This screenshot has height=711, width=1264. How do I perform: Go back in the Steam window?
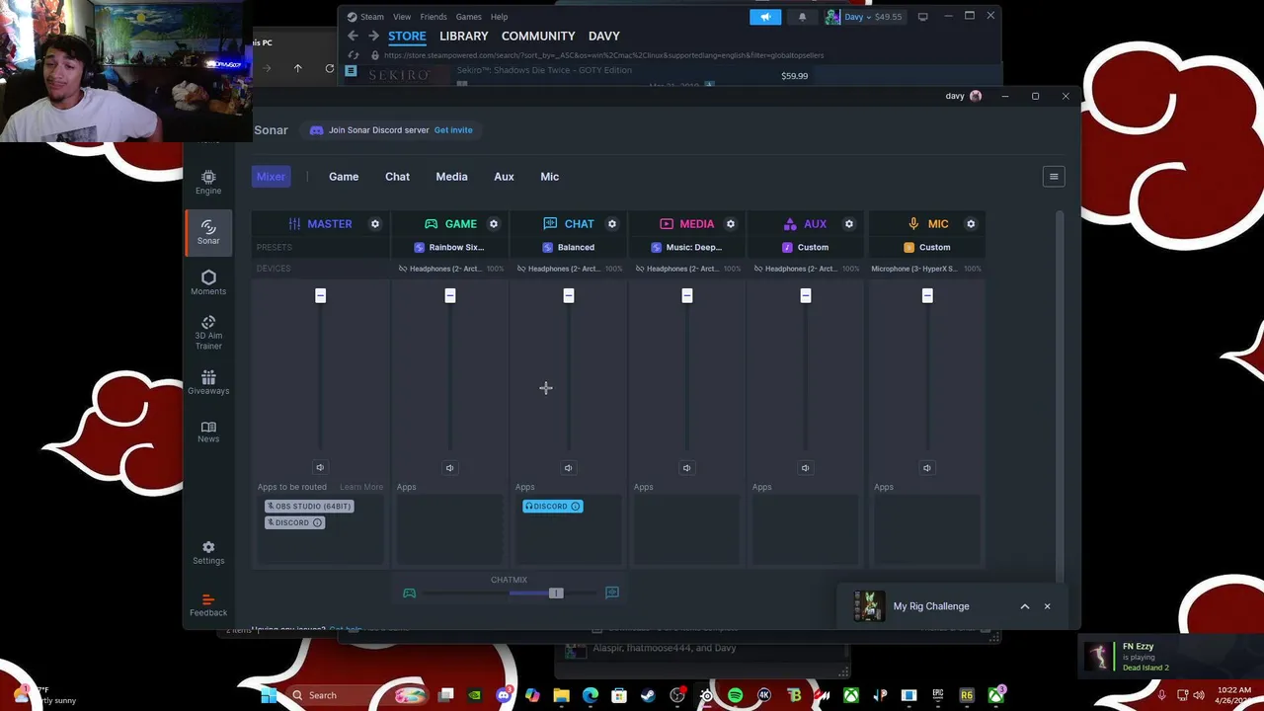pyautogui.click(x=353, y=36)
